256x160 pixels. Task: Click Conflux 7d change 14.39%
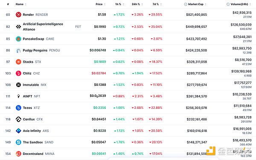point(156,119)
